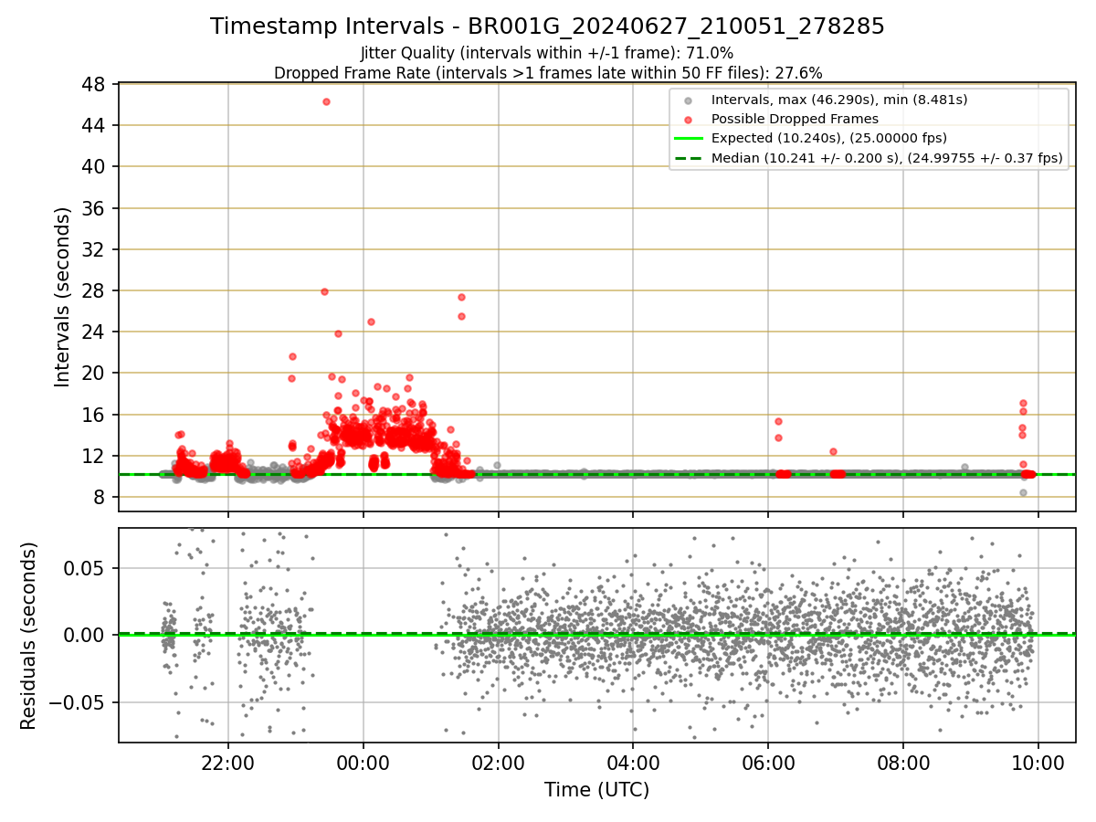
Task: Click the highest red outlier point above 44 seconds
Action: click(x=326, y=101)
